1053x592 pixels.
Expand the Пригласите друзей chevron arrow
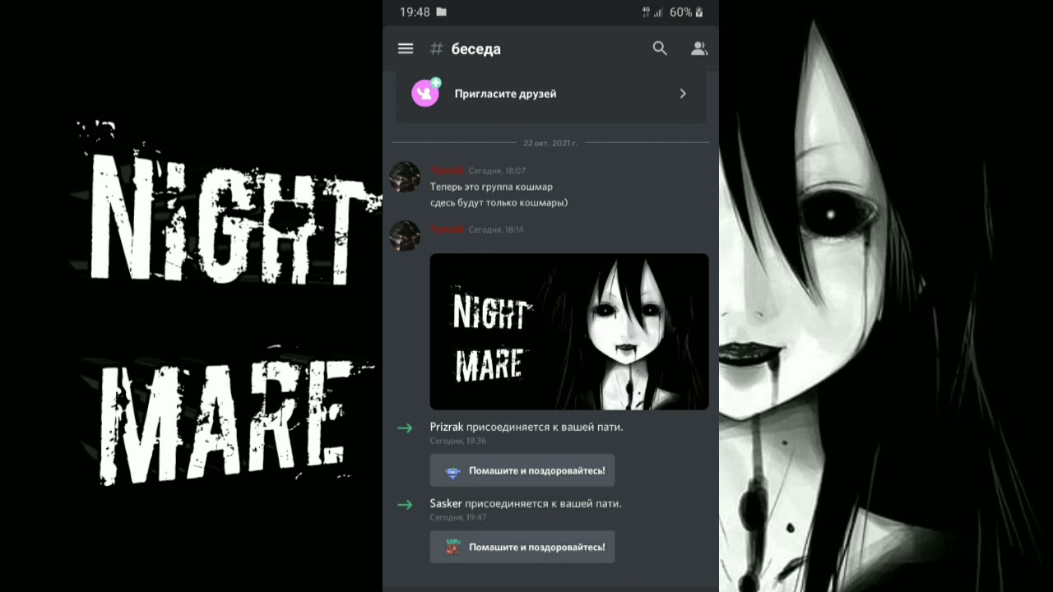pos(683,94)
